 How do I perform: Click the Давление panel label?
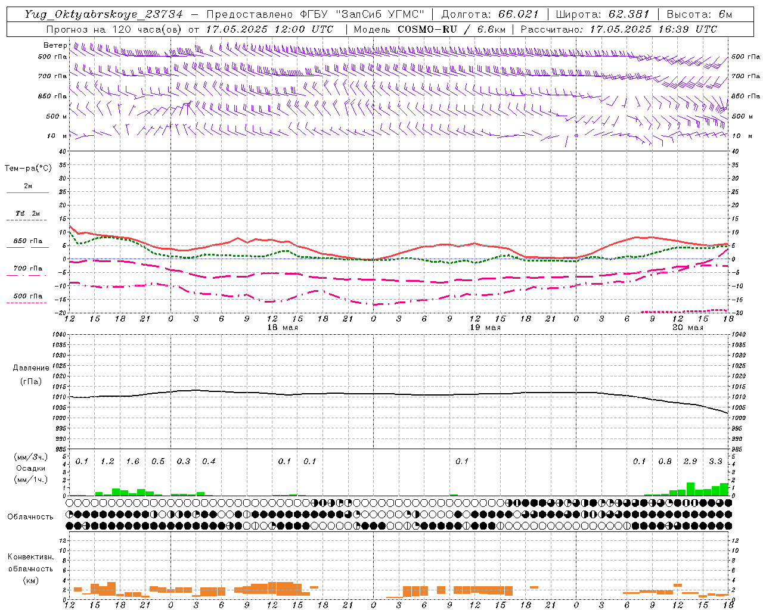click(x=31, y=368)
